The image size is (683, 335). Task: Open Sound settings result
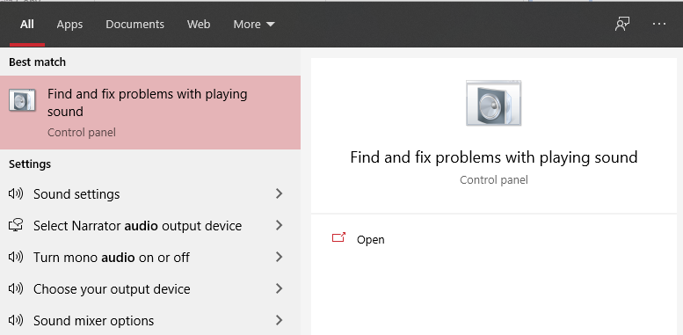150,193
